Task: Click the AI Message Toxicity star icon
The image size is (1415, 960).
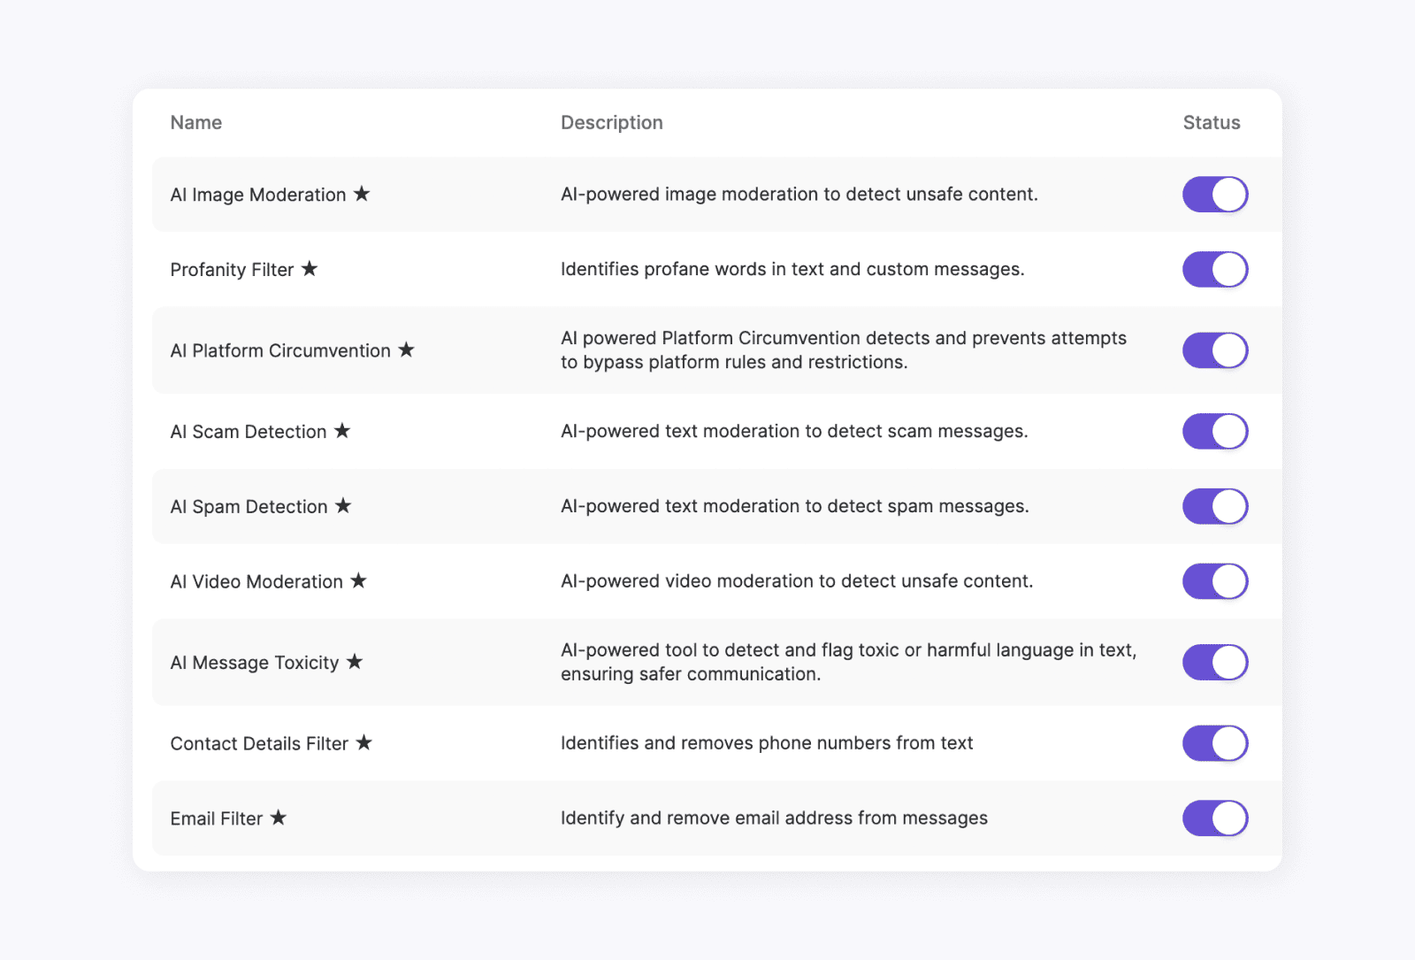Action: tap(356, 662)
